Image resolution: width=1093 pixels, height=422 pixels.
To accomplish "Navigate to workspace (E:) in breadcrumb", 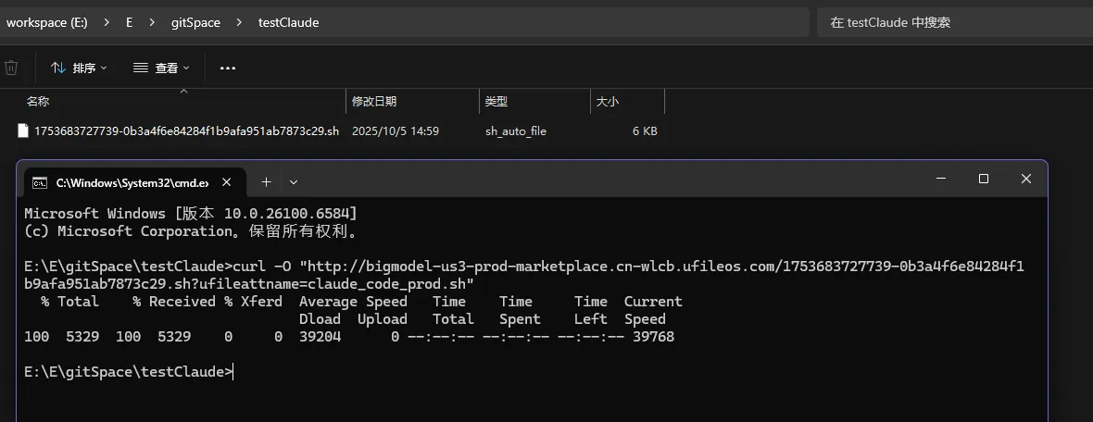I will pos(46,22).
